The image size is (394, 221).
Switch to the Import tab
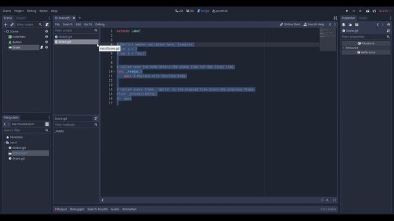[x=20, y=18]
